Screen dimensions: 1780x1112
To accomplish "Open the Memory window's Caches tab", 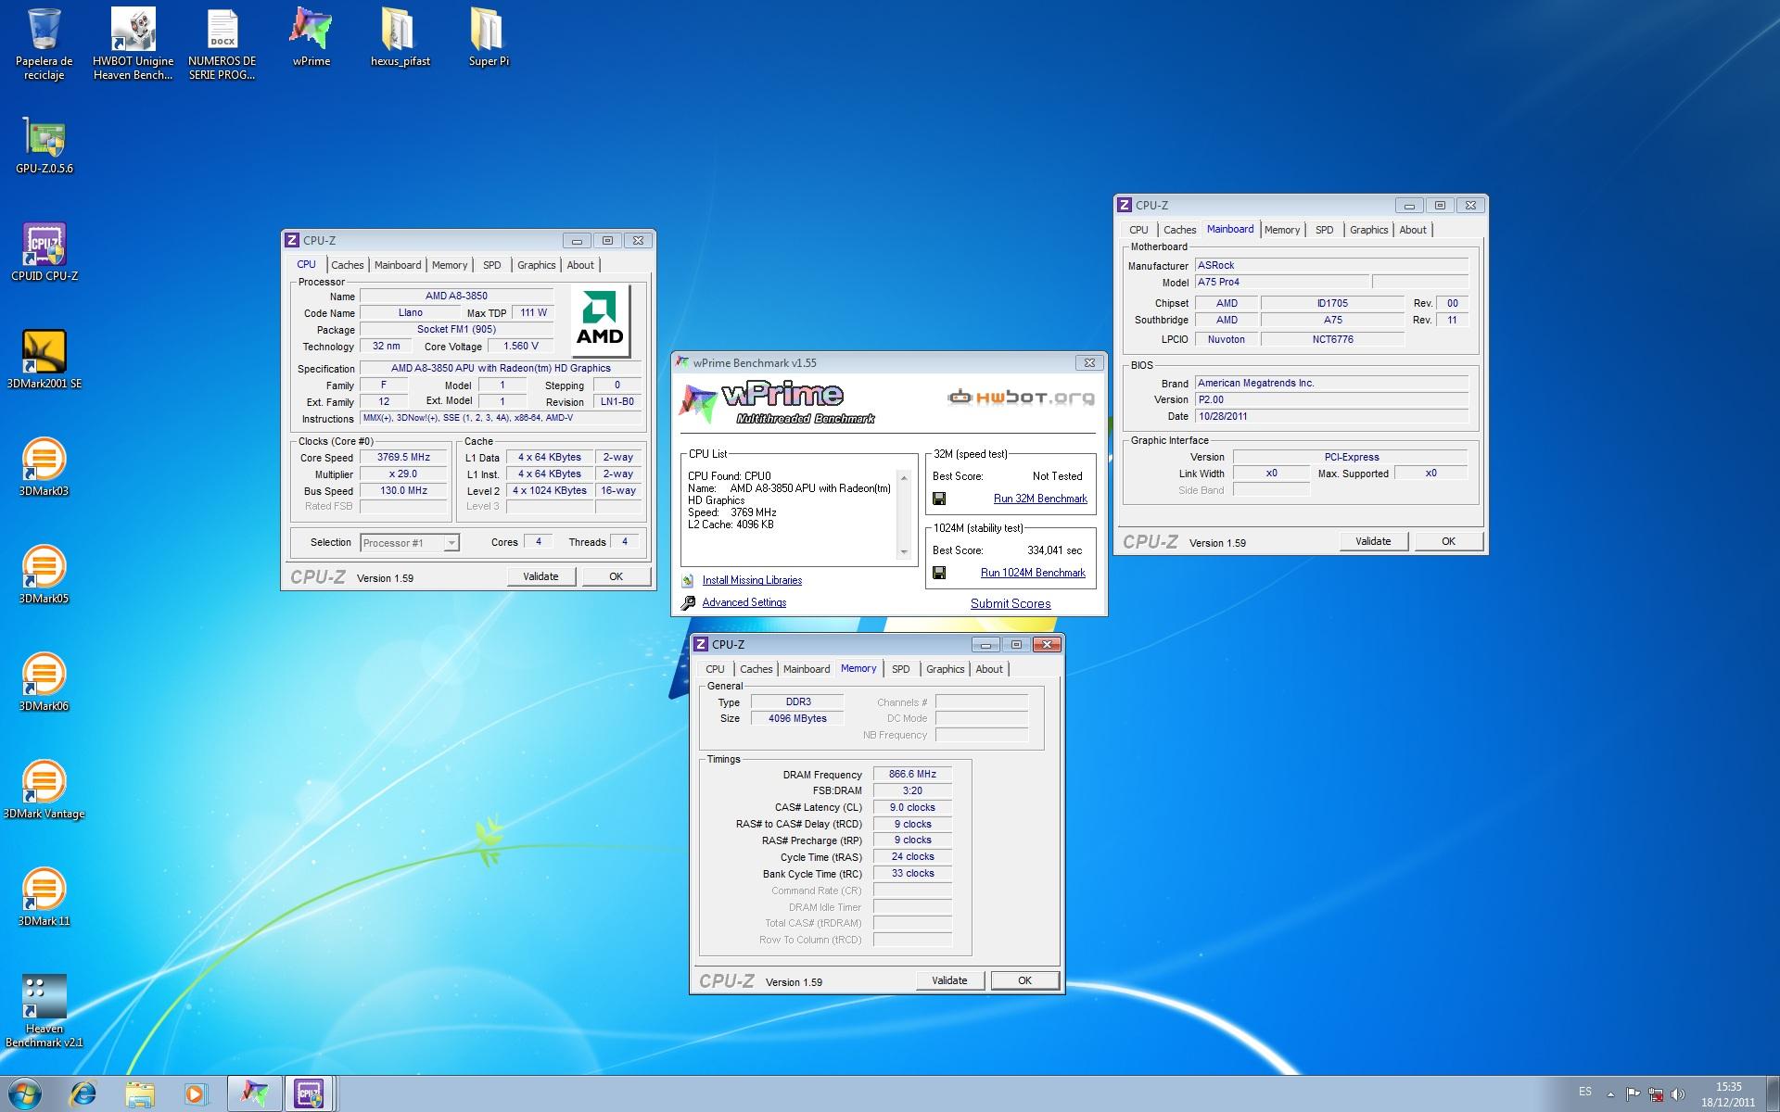I will point(756,669).
